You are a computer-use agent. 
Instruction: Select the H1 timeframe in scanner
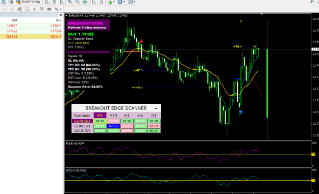tap(127, 116)
